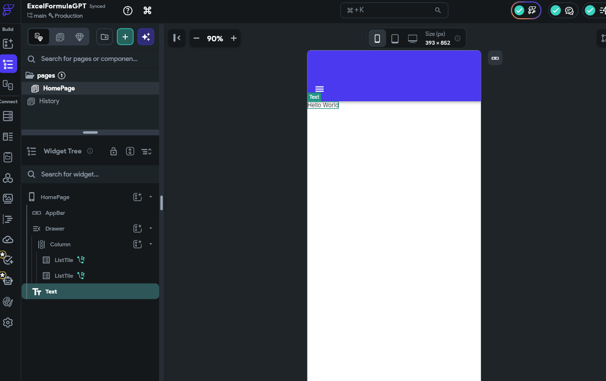Select the Components diamond filter tab
The image size is (606, 381).
pos(80,37)
